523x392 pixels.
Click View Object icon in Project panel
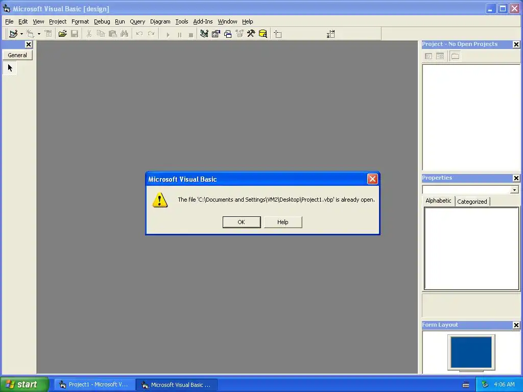[440, 56]
